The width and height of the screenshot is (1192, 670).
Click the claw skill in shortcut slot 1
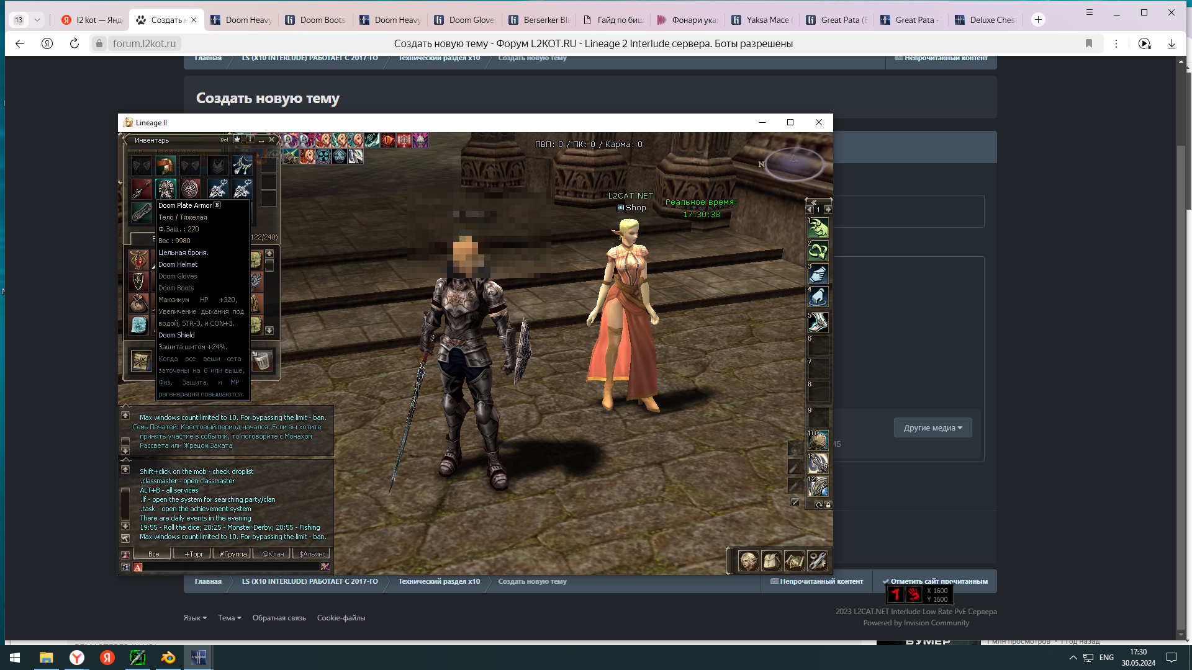point(818,229)
